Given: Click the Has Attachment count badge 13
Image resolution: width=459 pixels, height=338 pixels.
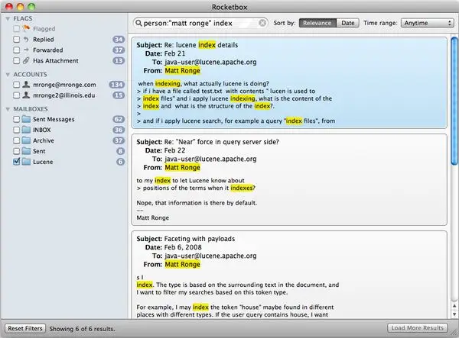Looking at the screenshot, I should pos(119,61).
